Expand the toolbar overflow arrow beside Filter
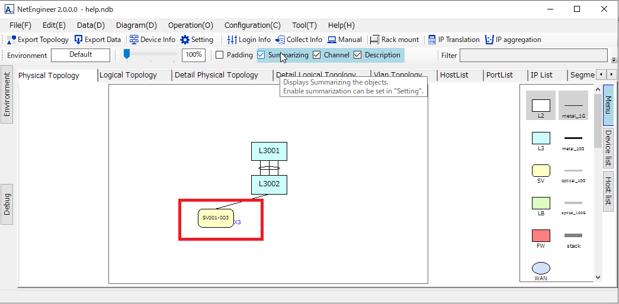 coord(614,60)
